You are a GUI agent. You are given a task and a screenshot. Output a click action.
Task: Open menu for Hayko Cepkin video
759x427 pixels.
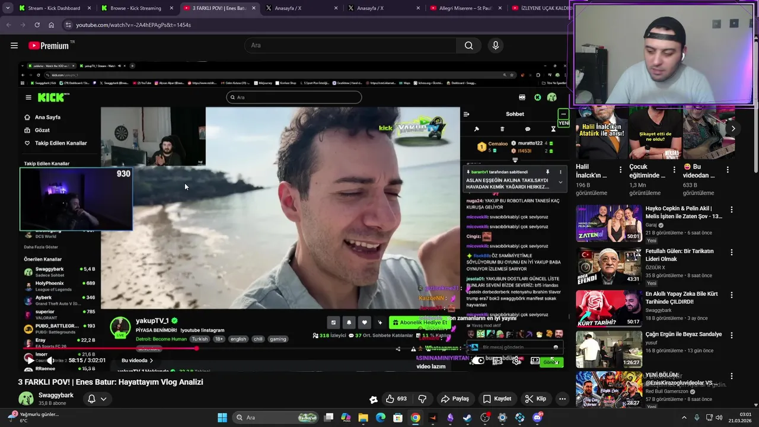(732, 209)
